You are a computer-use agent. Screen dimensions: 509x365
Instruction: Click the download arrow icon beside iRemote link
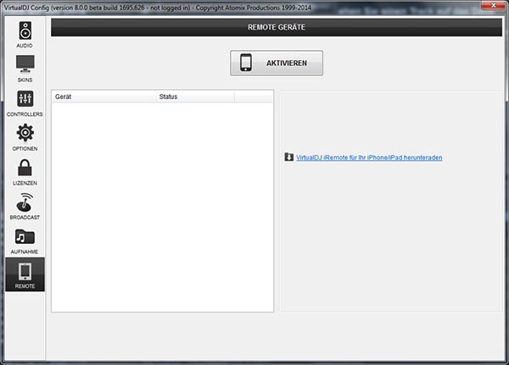point(289,157)
